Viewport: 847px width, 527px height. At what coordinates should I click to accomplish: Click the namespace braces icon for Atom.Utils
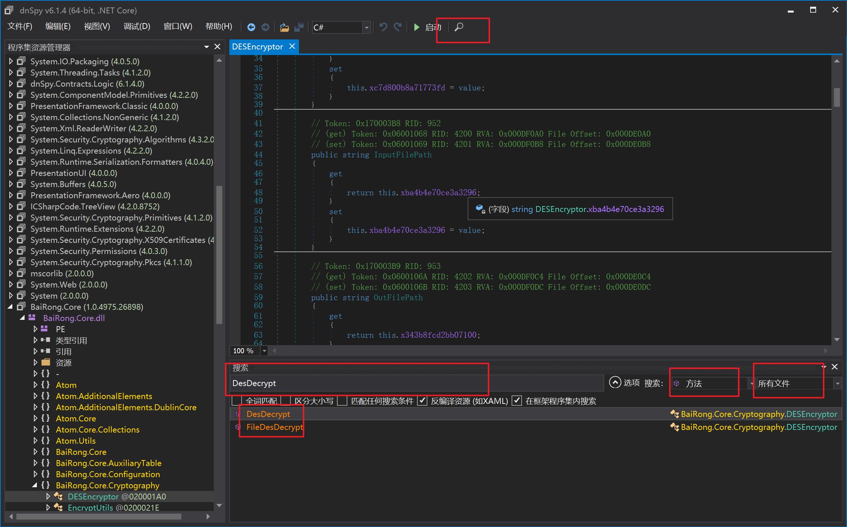click(x=45, y=440)
